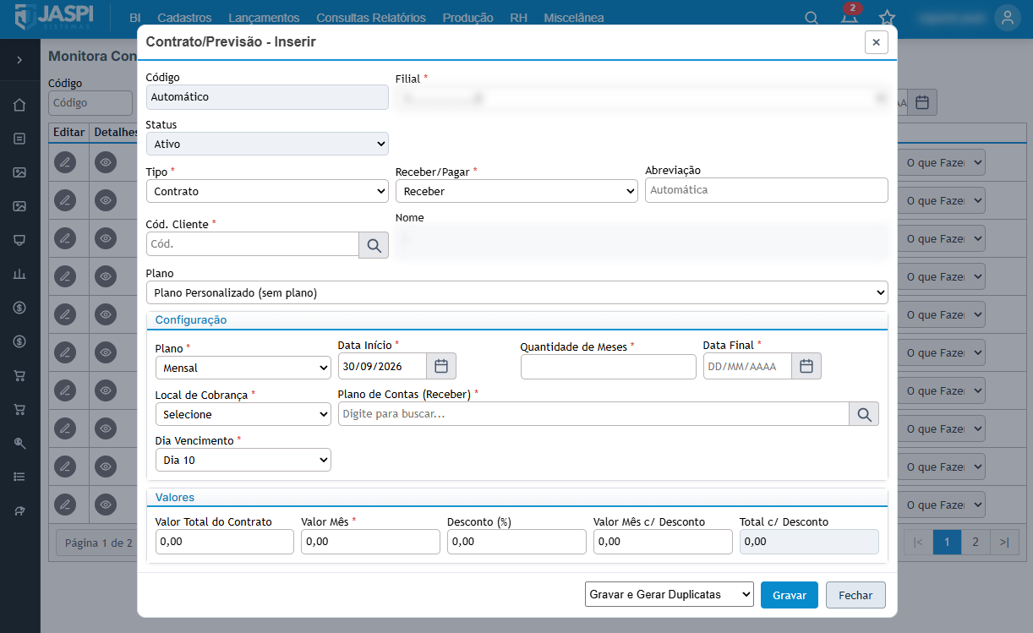Open the Local de Cobrança dropdown
The width and height of the screenshot is (1033, 633).
tap(243, 414)
